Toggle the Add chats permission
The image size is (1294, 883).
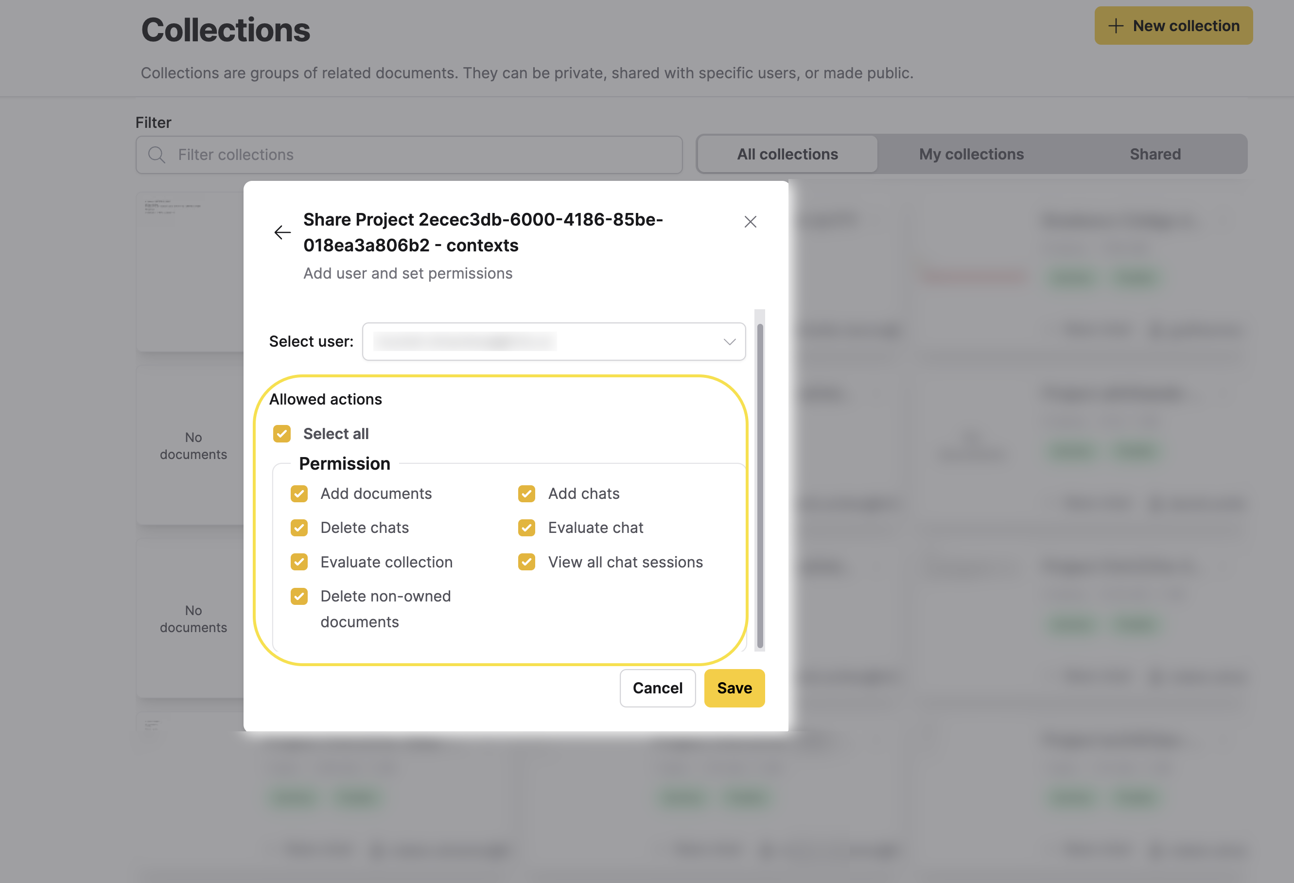point(526,494)
